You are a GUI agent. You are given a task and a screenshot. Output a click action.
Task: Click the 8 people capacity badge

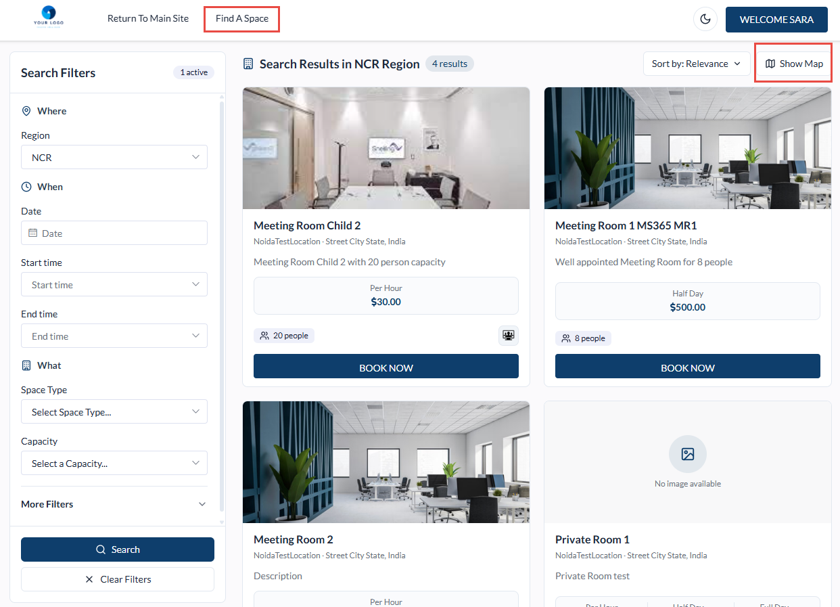tap(583, 338)
